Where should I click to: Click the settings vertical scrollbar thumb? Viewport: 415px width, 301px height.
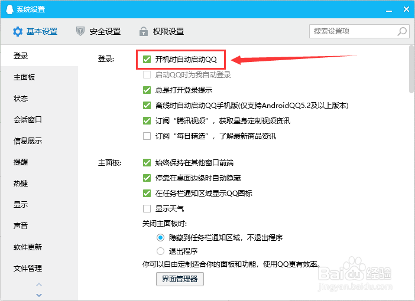[411, 69]
